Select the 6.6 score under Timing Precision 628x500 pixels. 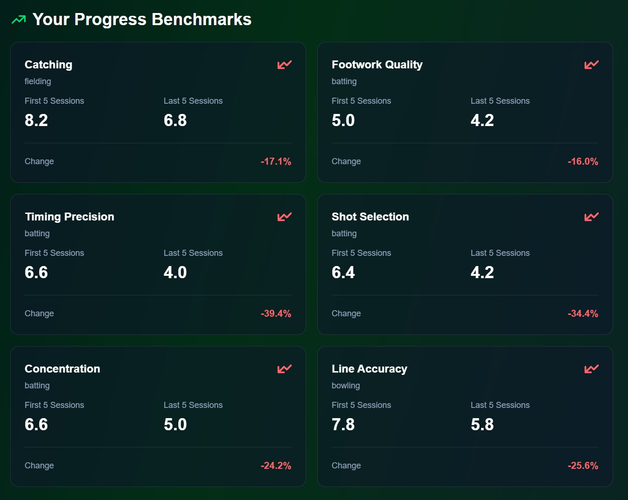(x=36, y=272)
